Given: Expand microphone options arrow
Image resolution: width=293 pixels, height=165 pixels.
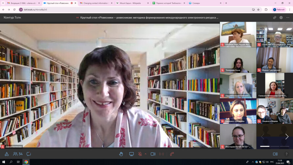Looking at the screenshot, I should [146, 154].
